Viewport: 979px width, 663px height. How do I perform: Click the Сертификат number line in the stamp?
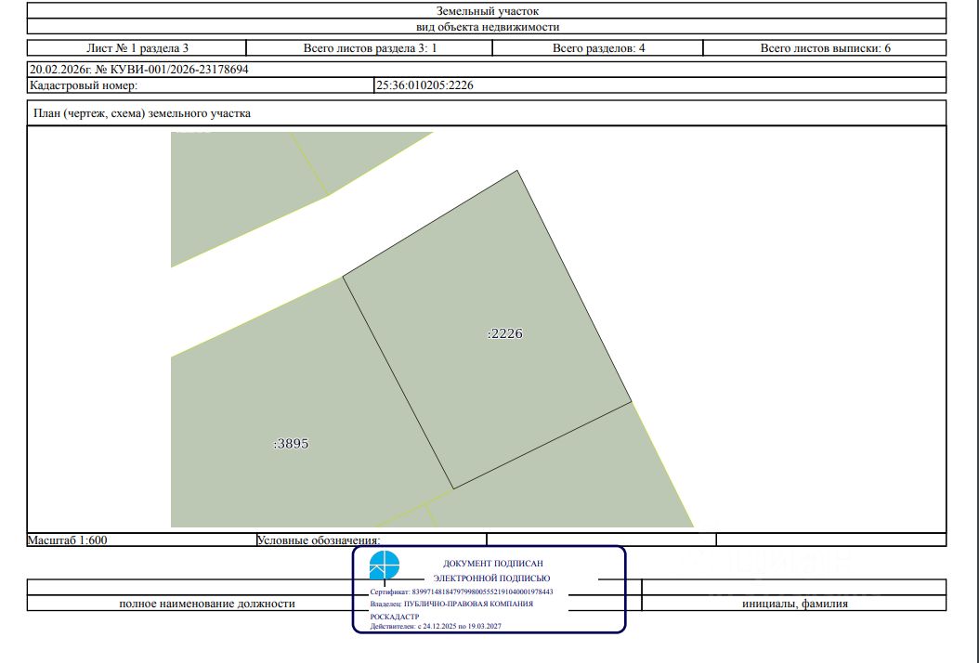[x=462, y=591]
